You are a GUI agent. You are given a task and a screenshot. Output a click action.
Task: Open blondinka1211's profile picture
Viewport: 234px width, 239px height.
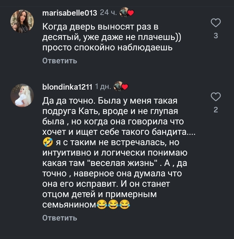(x=22, y=95)
